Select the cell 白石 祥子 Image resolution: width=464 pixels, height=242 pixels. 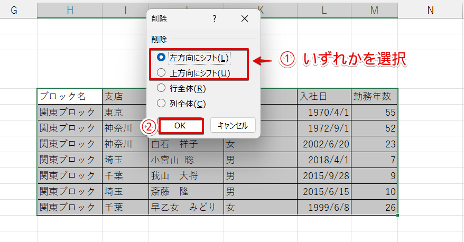click(186, 144)
